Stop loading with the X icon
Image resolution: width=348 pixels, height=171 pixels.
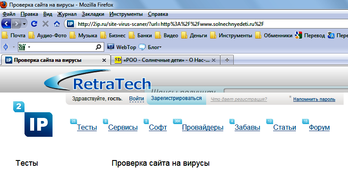[46, 24]
